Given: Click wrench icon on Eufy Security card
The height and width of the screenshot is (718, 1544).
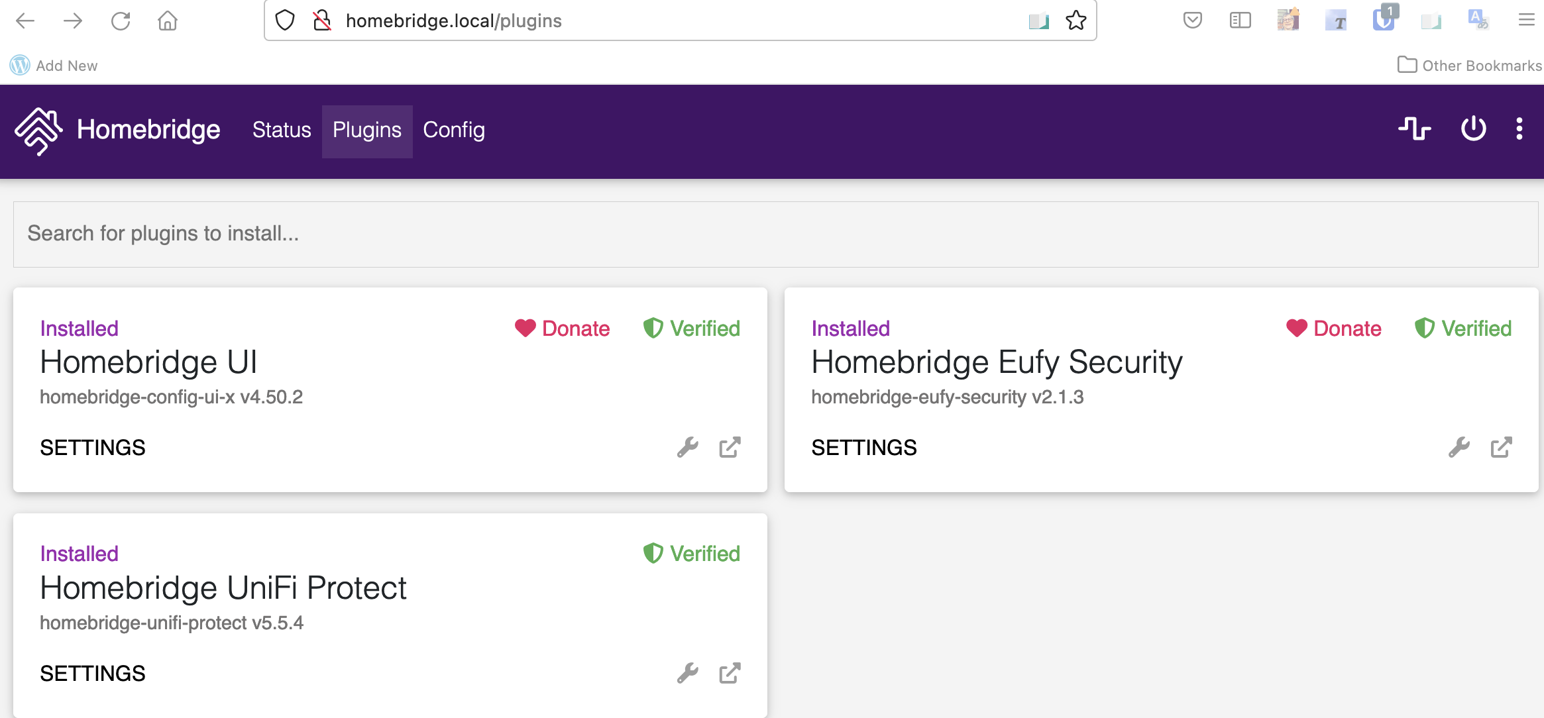Looking at the screenshot, I should tap(1459, 448).
